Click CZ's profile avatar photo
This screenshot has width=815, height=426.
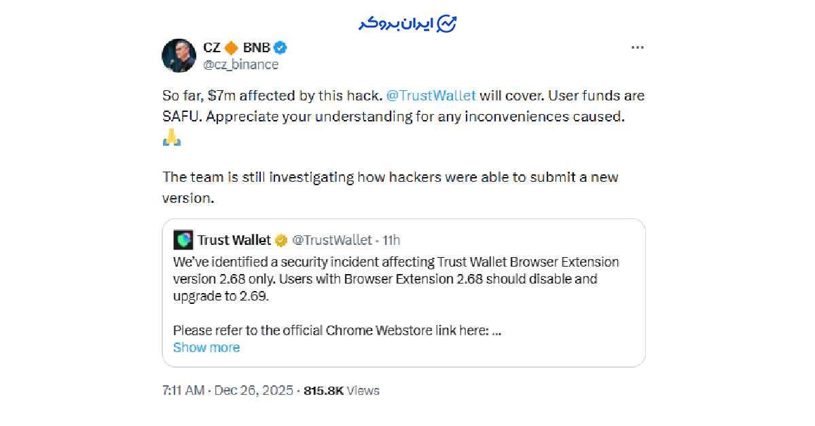click(x=179, y=56)
